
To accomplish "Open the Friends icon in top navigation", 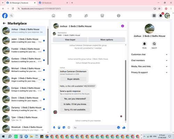I will pos(86,16).
